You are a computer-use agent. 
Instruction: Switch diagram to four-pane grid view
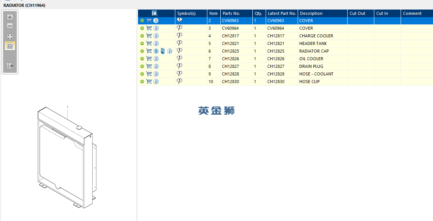[10, 37]
